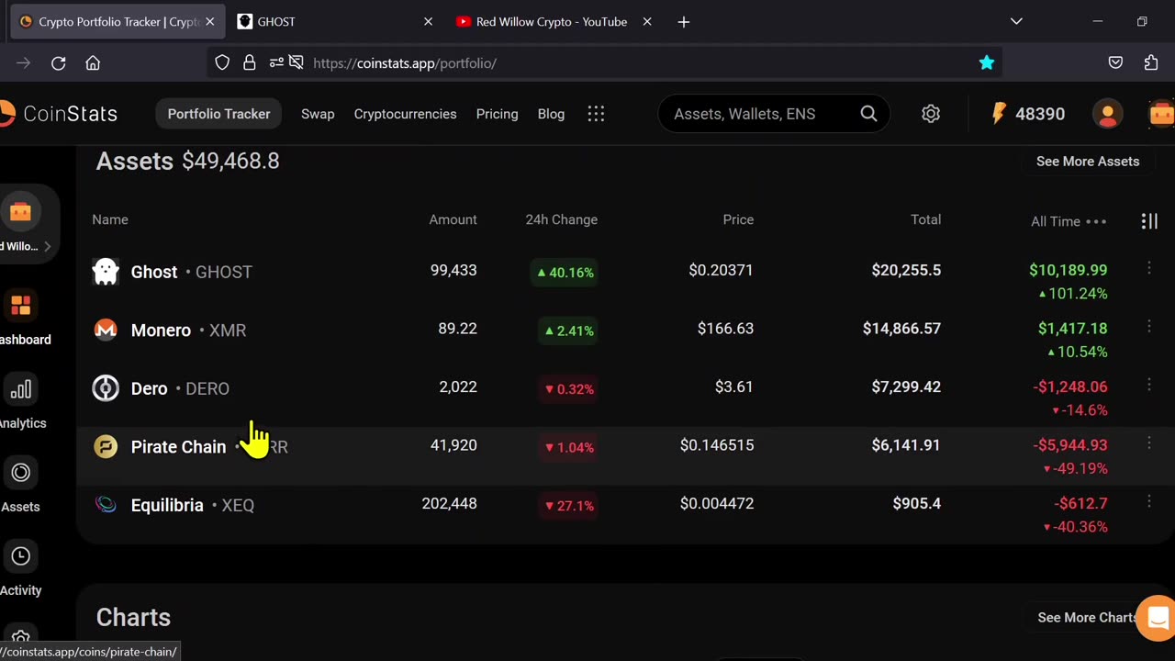Open the Monero XMR asset name
This screenshot has width=1175, height=661.
pos(188,330)
